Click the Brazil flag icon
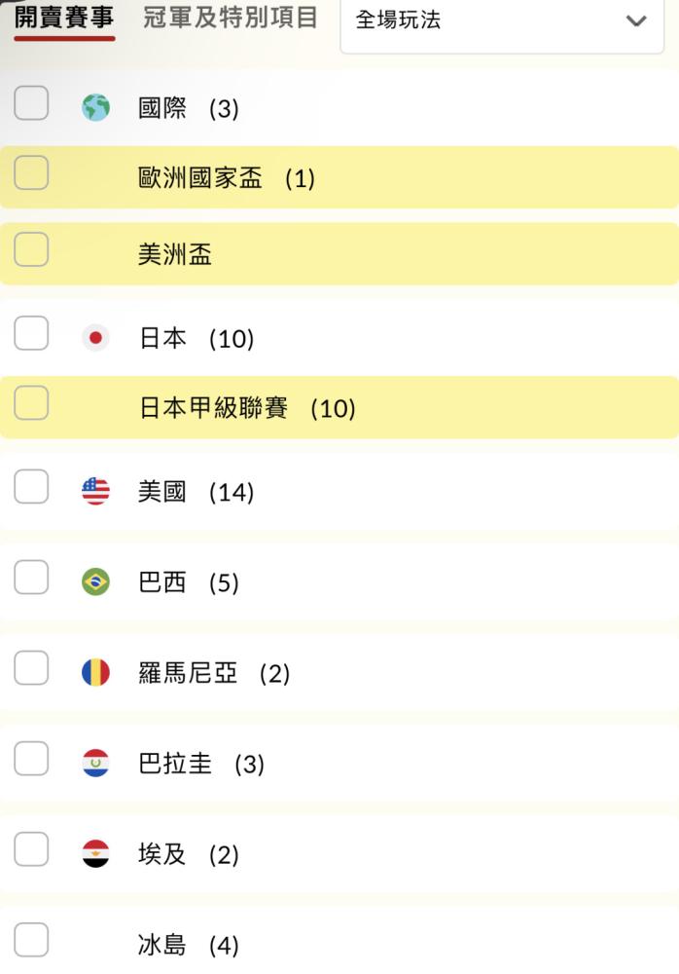The height and width of the screenshot is (974, 679). (x=95, y=582)
